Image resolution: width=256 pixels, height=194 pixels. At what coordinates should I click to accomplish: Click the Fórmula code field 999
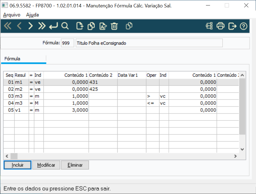(x=68, y=43)
